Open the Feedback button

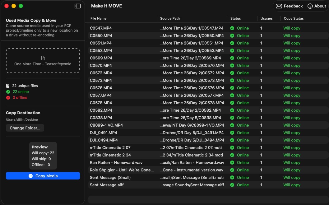[x=289, y=6]
